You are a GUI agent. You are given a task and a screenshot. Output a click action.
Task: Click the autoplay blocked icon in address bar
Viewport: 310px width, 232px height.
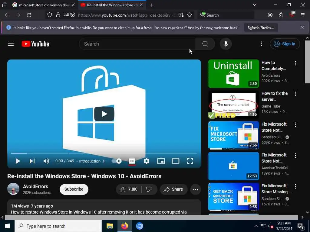point(73,15)
